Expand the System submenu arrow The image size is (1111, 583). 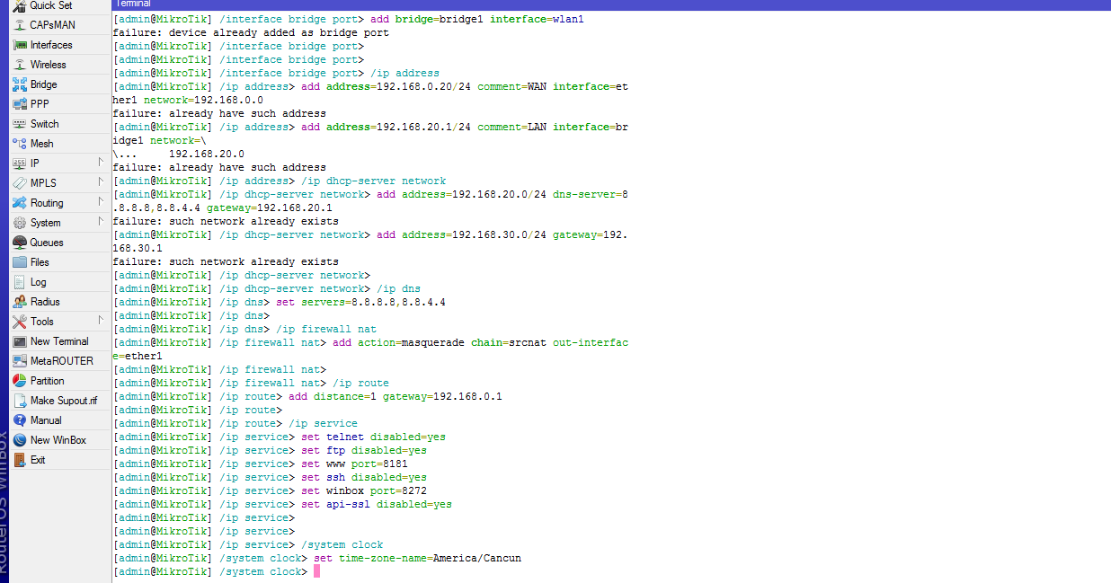coord(101,222)
